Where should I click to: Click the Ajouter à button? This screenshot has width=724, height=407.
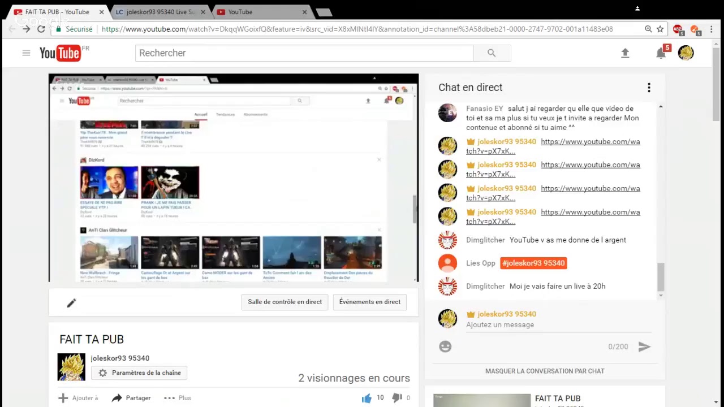tap(78, 398)
